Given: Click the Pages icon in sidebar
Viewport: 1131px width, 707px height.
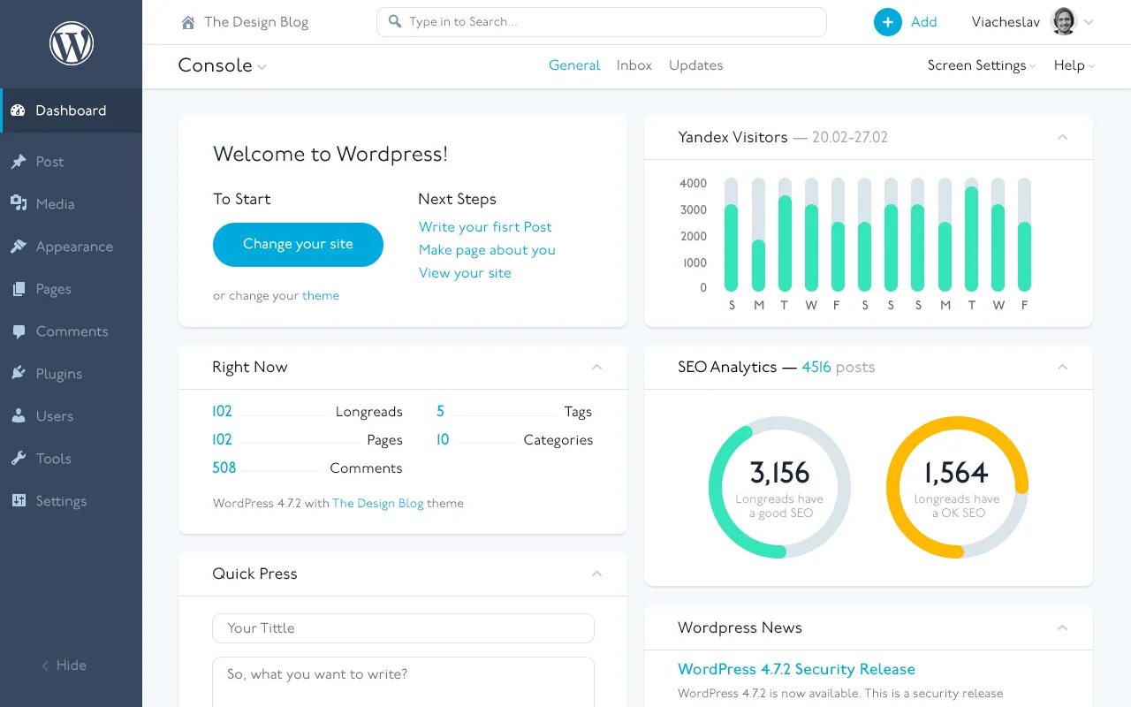Looking at the screenshot, I should 18,289.
